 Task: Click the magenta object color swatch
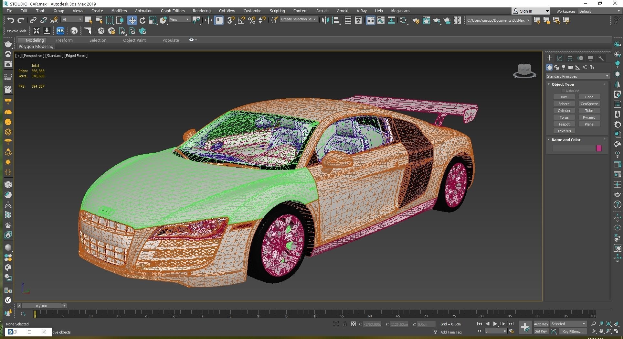(599, 148)
